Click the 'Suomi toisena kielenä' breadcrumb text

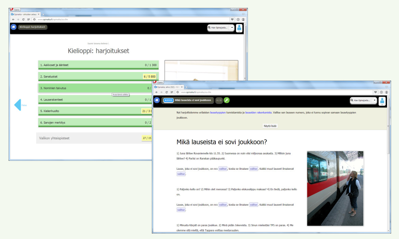point(98,43)
